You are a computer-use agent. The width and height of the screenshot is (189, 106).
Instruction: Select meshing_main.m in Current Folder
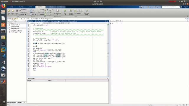(x=16, y=30)
